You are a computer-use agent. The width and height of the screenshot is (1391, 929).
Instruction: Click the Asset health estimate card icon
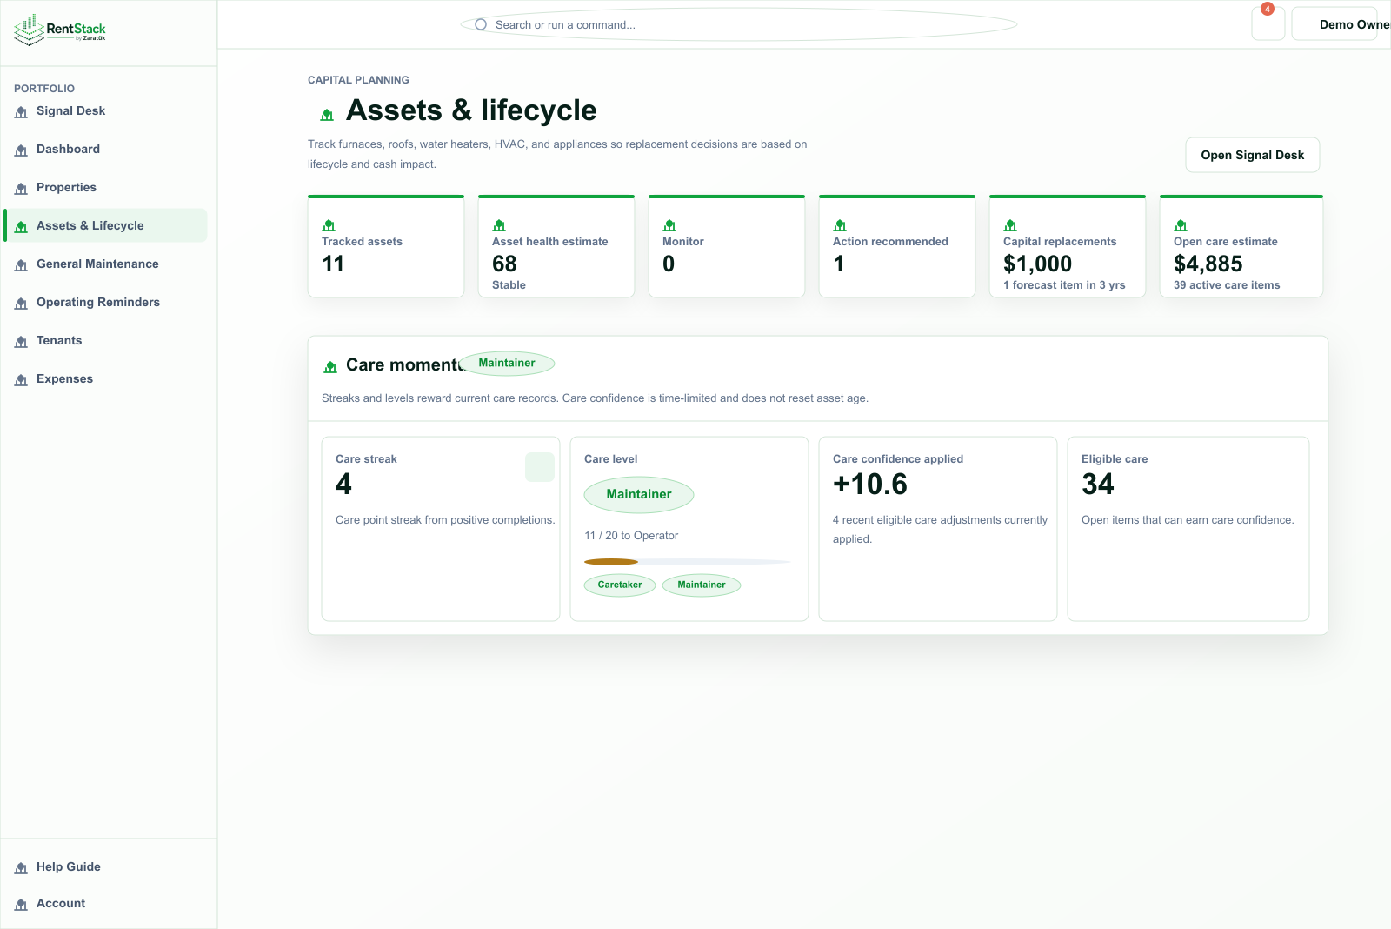tap(499, 225)
